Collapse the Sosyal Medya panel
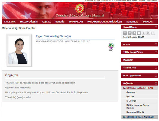Screen dimensions: 159x121 [x=156, y=27]
